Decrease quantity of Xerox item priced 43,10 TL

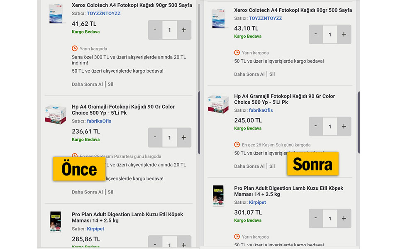[x=316, y=34]
